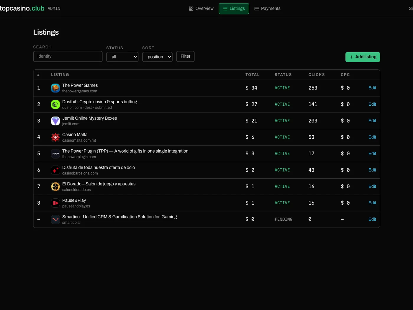Click the $ 27 total for Dustbit
This screenshot has height=310, width=413.
(251, 105)
